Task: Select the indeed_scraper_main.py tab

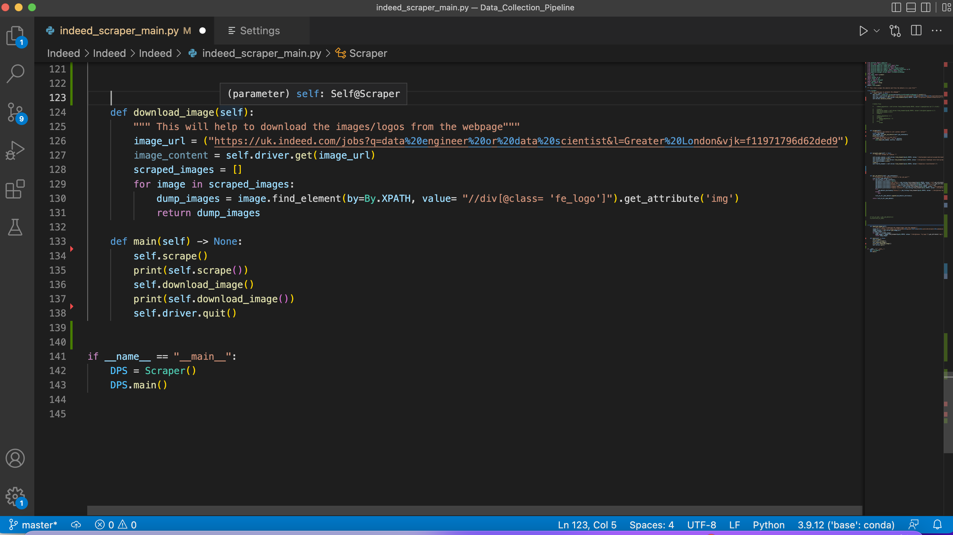Action: (119, 31)
